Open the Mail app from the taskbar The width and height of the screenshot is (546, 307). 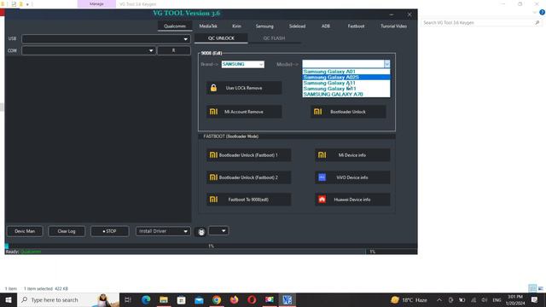(199, 299)
